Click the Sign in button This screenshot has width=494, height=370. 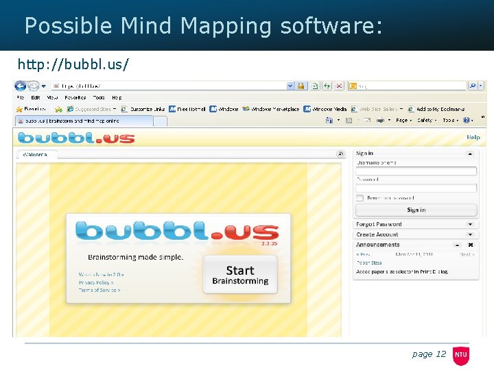(416, 210)
